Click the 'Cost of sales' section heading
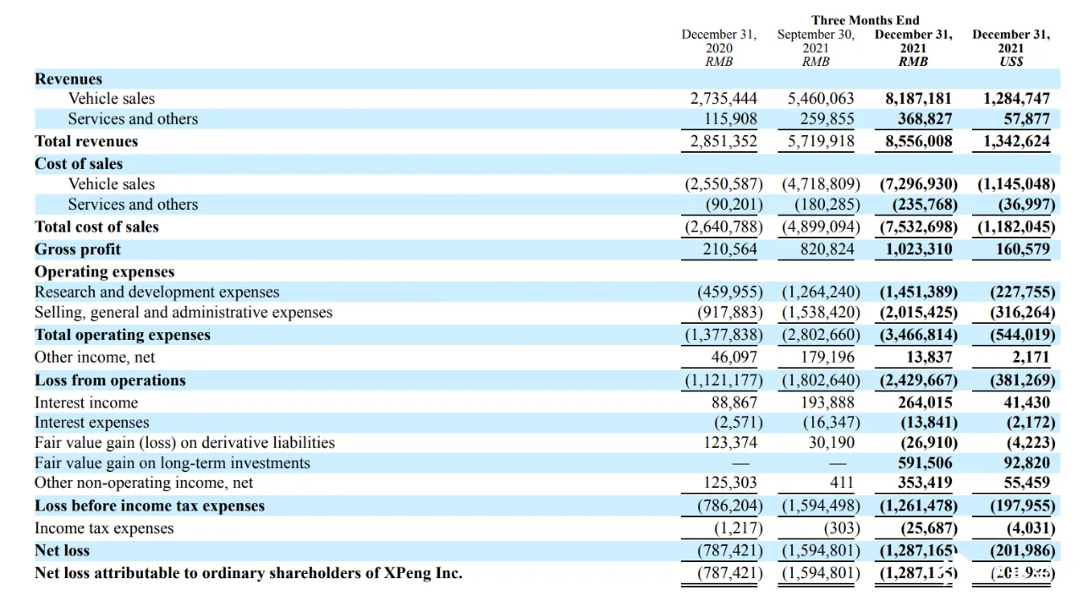 (79, 164)
